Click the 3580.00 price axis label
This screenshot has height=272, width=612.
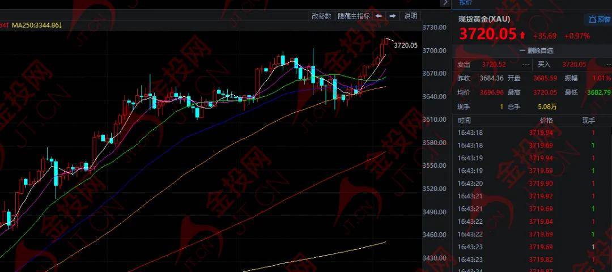click(435, 142)
